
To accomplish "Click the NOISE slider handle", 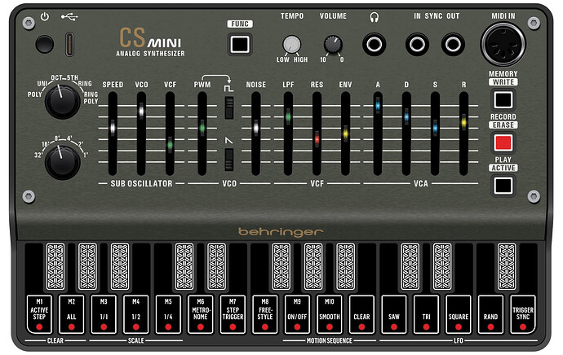I will (x=256, y=128).
